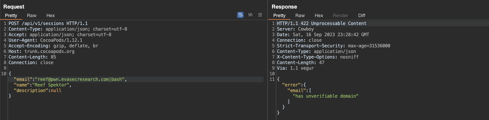The height and width of the screenshot is (120, 489).
Task: Click the "error":{ line in Response
Action: point(294,85)
